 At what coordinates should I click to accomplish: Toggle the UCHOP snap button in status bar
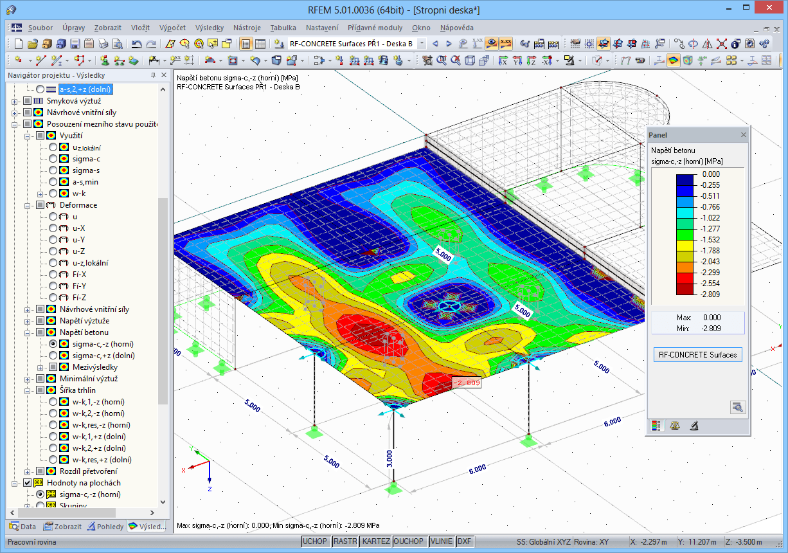(x=315, y=541)
